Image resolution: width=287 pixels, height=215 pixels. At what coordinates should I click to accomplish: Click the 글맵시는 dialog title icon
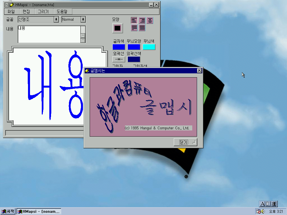87,71
